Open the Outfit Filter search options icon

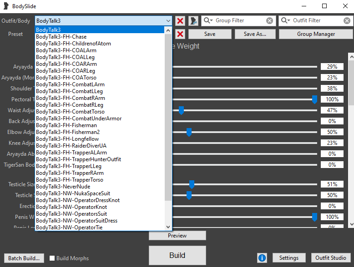tap(286, 20)
